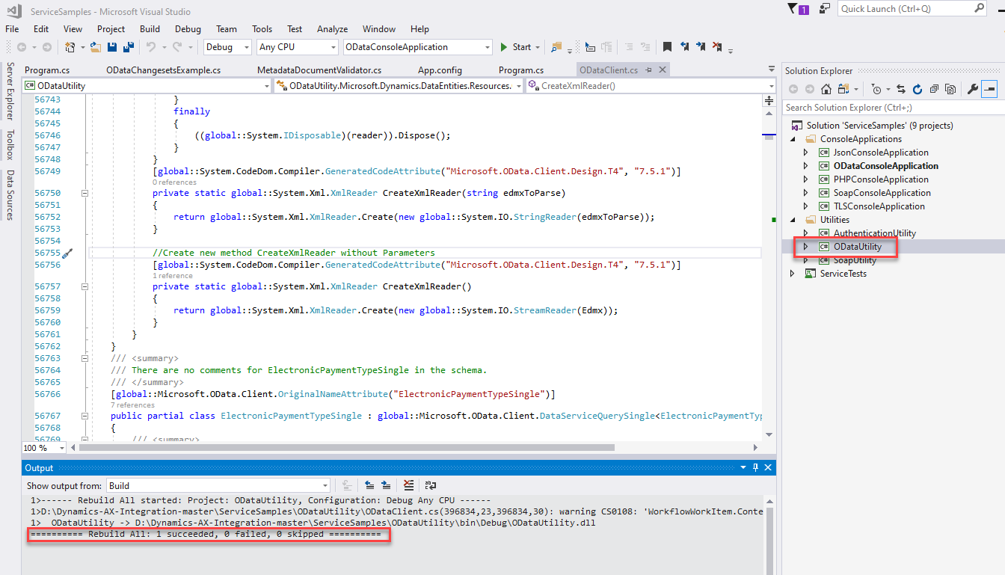Viewport: 1005px width, 575px height.
Task: Clear all bookmarks icon in the toolbar
Action: pos(718,47)
